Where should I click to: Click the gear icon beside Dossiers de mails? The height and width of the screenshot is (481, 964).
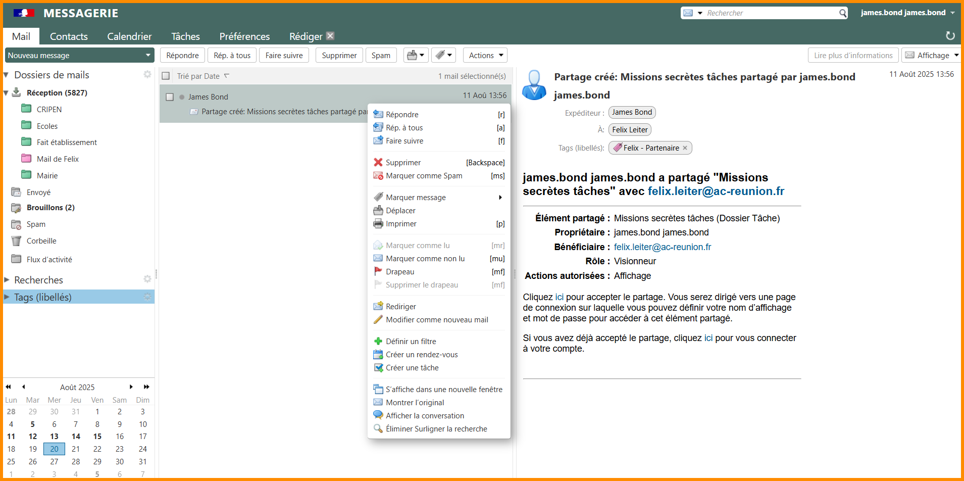147,75
